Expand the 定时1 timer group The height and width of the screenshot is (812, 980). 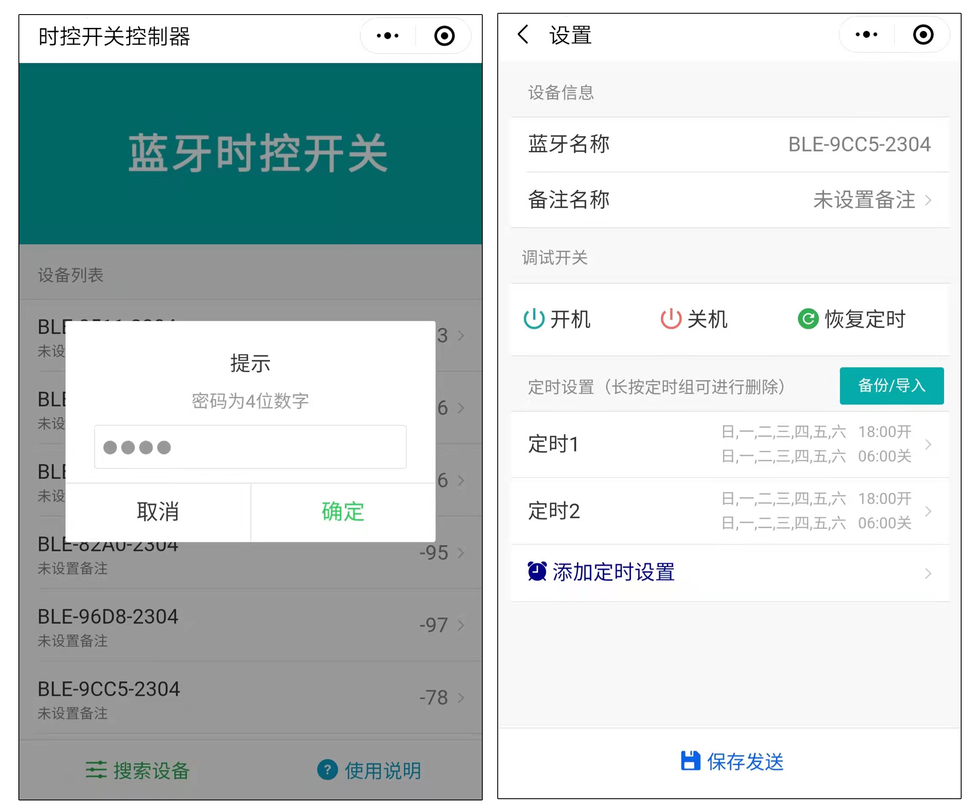click(x=929, y=444)
